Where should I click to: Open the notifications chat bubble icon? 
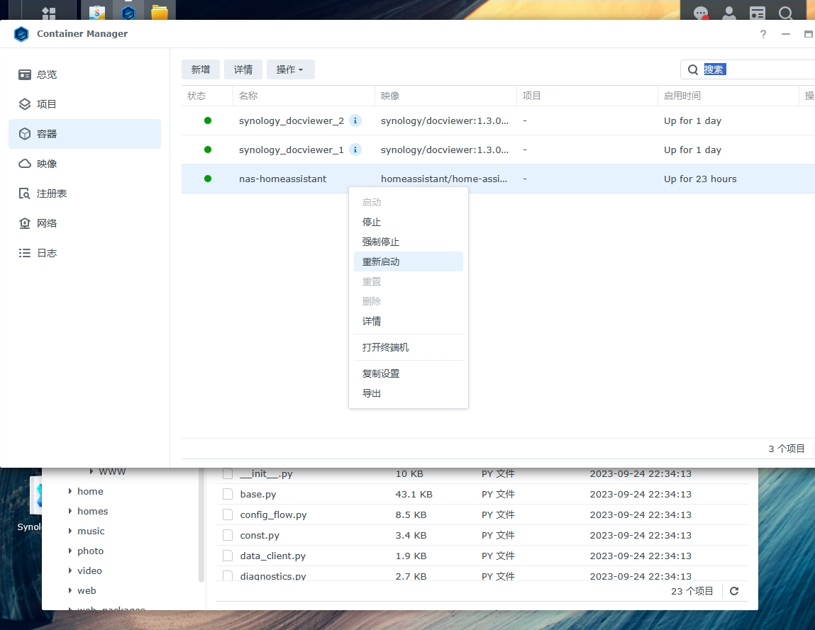tap(702, 13)
